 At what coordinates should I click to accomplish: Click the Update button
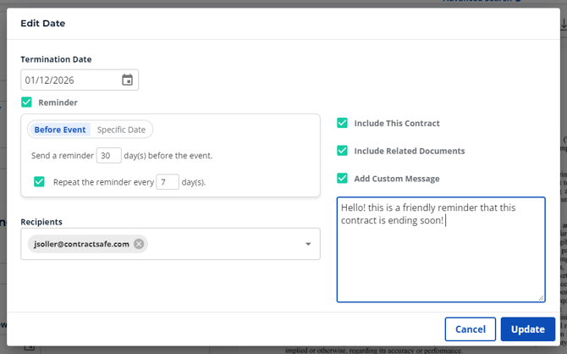click(x=527, y=329)
